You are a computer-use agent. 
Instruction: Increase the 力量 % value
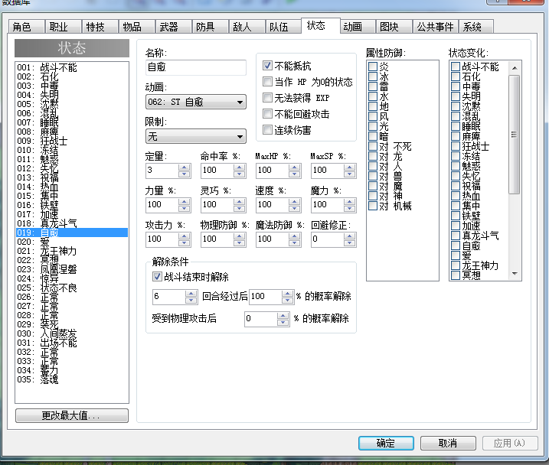click(x=185, y=201)
